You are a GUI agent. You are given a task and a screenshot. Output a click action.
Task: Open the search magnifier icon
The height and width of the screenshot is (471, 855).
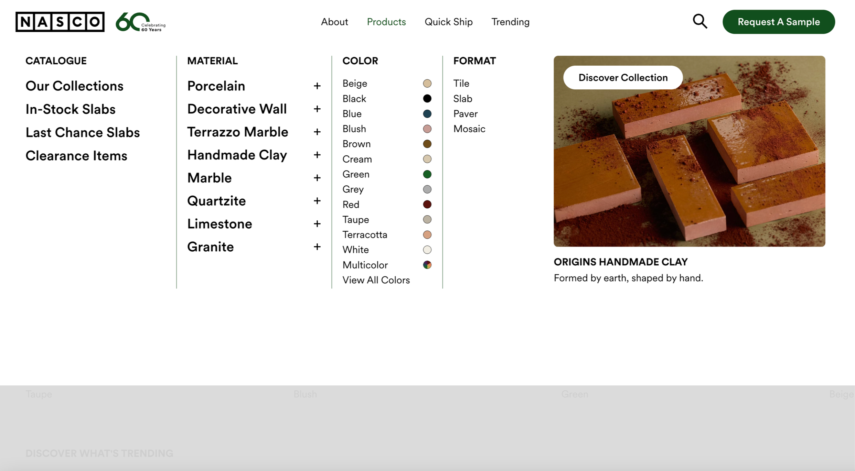tap(699, 22)
